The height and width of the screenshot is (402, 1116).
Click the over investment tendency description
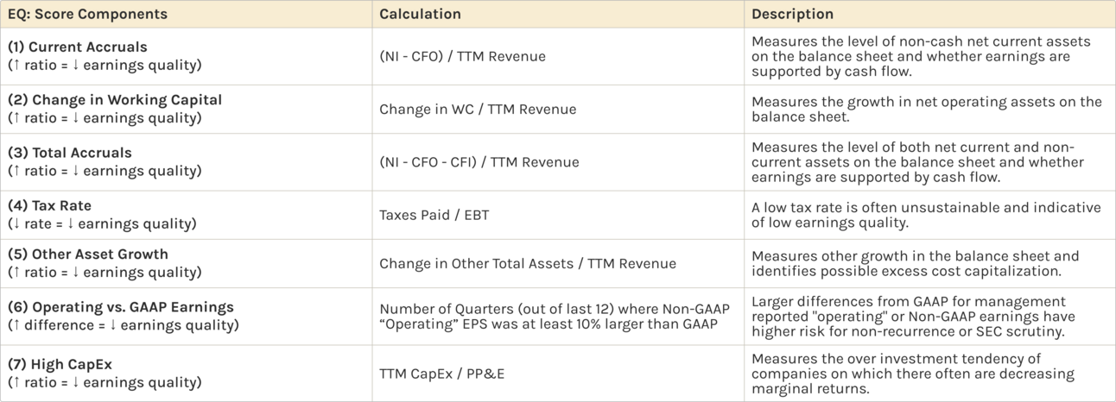912,374
